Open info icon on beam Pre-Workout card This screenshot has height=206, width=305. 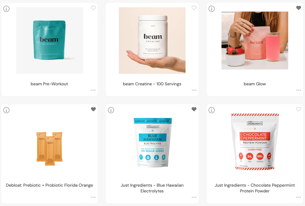(x=7, y=9)
